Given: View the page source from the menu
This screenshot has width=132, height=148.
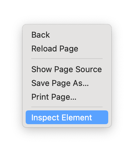Looking at the screenshot, I should pos(67,69).
